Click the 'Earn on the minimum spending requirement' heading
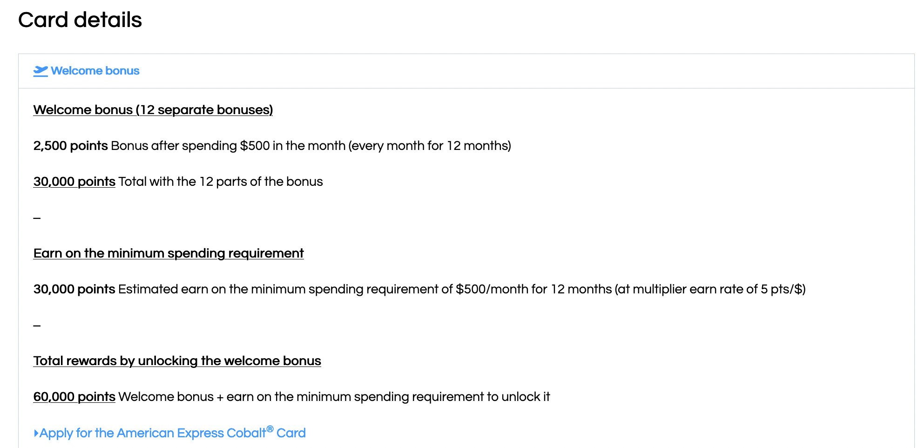 click(x=169, y=253)
